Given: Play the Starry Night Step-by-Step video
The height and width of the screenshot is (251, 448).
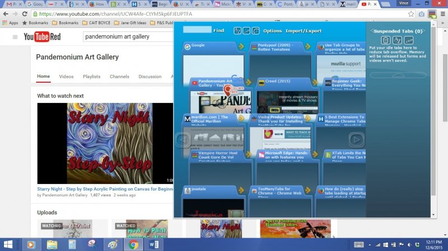Looking at the screenshot, I should (x=105, y=143).
